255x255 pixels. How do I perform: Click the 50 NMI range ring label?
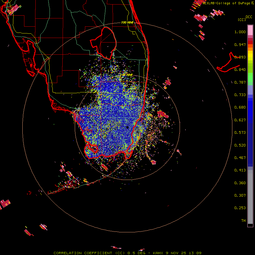[127, 75]
